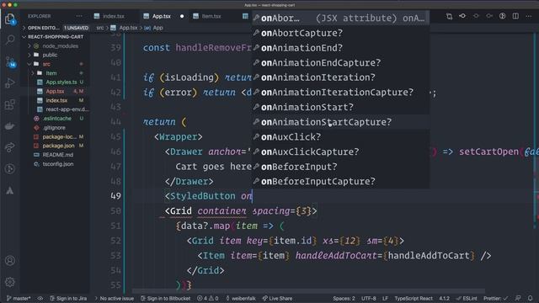Open the Docker panel in the activity bar

(x=9, y=126)
